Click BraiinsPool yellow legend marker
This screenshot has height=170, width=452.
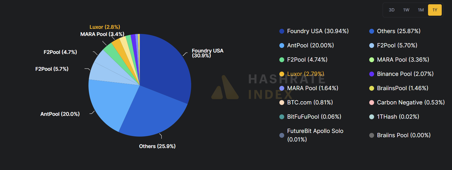pos(372,88)
